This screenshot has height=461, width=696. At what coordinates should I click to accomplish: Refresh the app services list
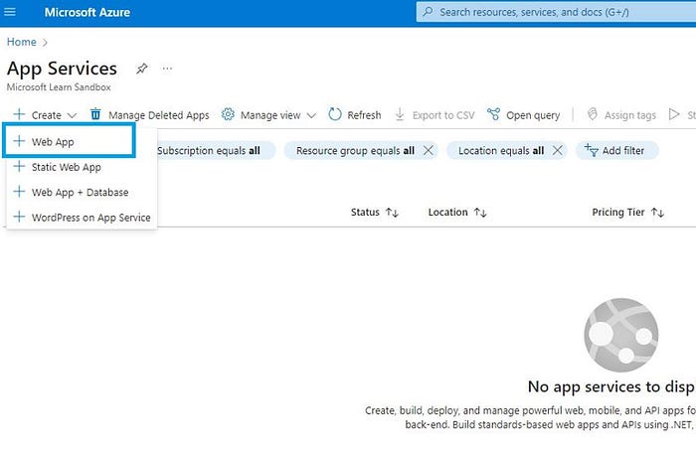[x=364, y=115]
